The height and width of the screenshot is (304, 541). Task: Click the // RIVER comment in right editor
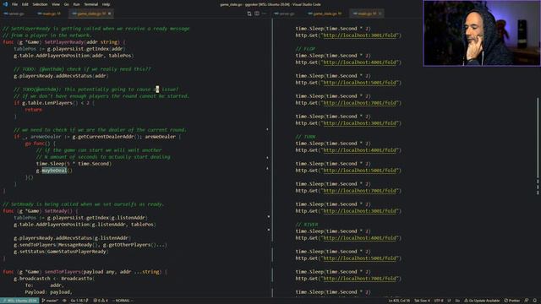click(x=307, y=225)
